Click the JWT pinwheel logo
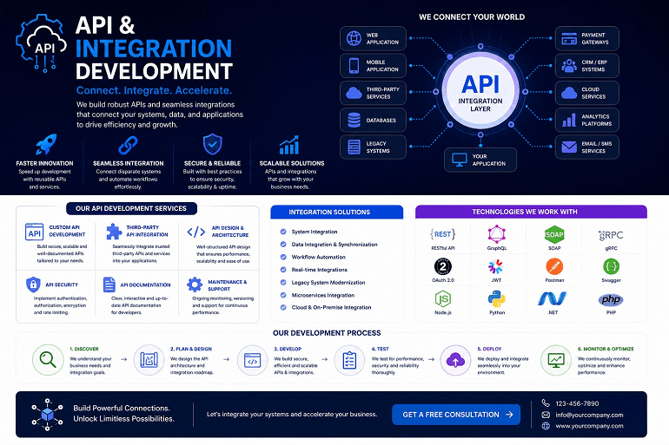Screen dimensions: 669x445 [x=496, y=267]
